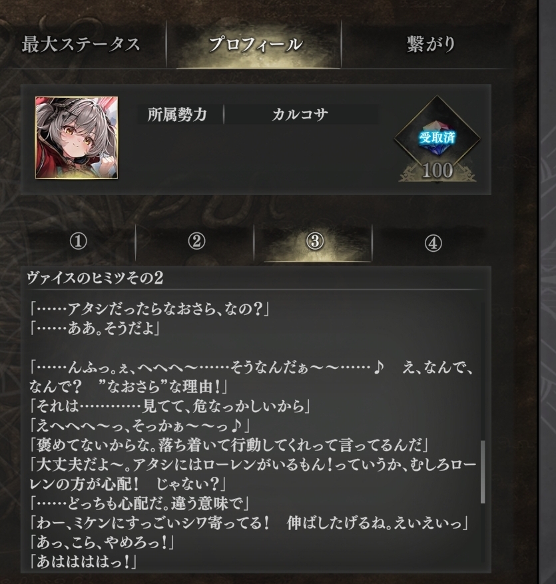Switch to profile page ②
Viewport: 556px width, 584px height.
pos(196,242)
